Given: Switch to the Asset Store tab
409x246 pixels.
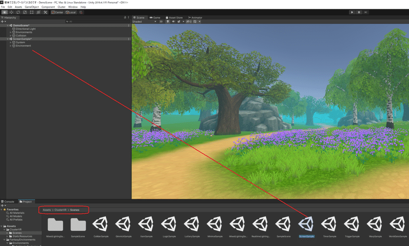Looking at the screenshot, I should pyautogui.click(x=174, y=18).
